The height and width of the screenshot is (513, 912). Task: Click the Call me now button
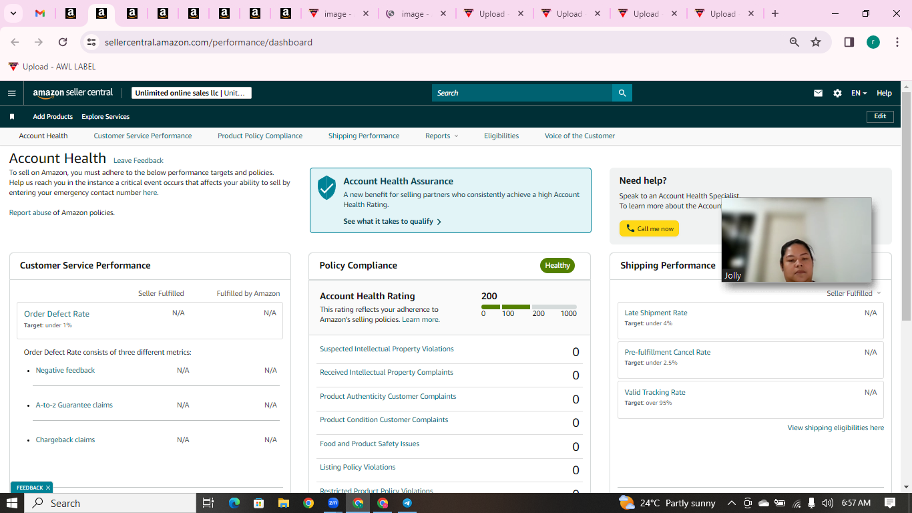click(650, 228)
